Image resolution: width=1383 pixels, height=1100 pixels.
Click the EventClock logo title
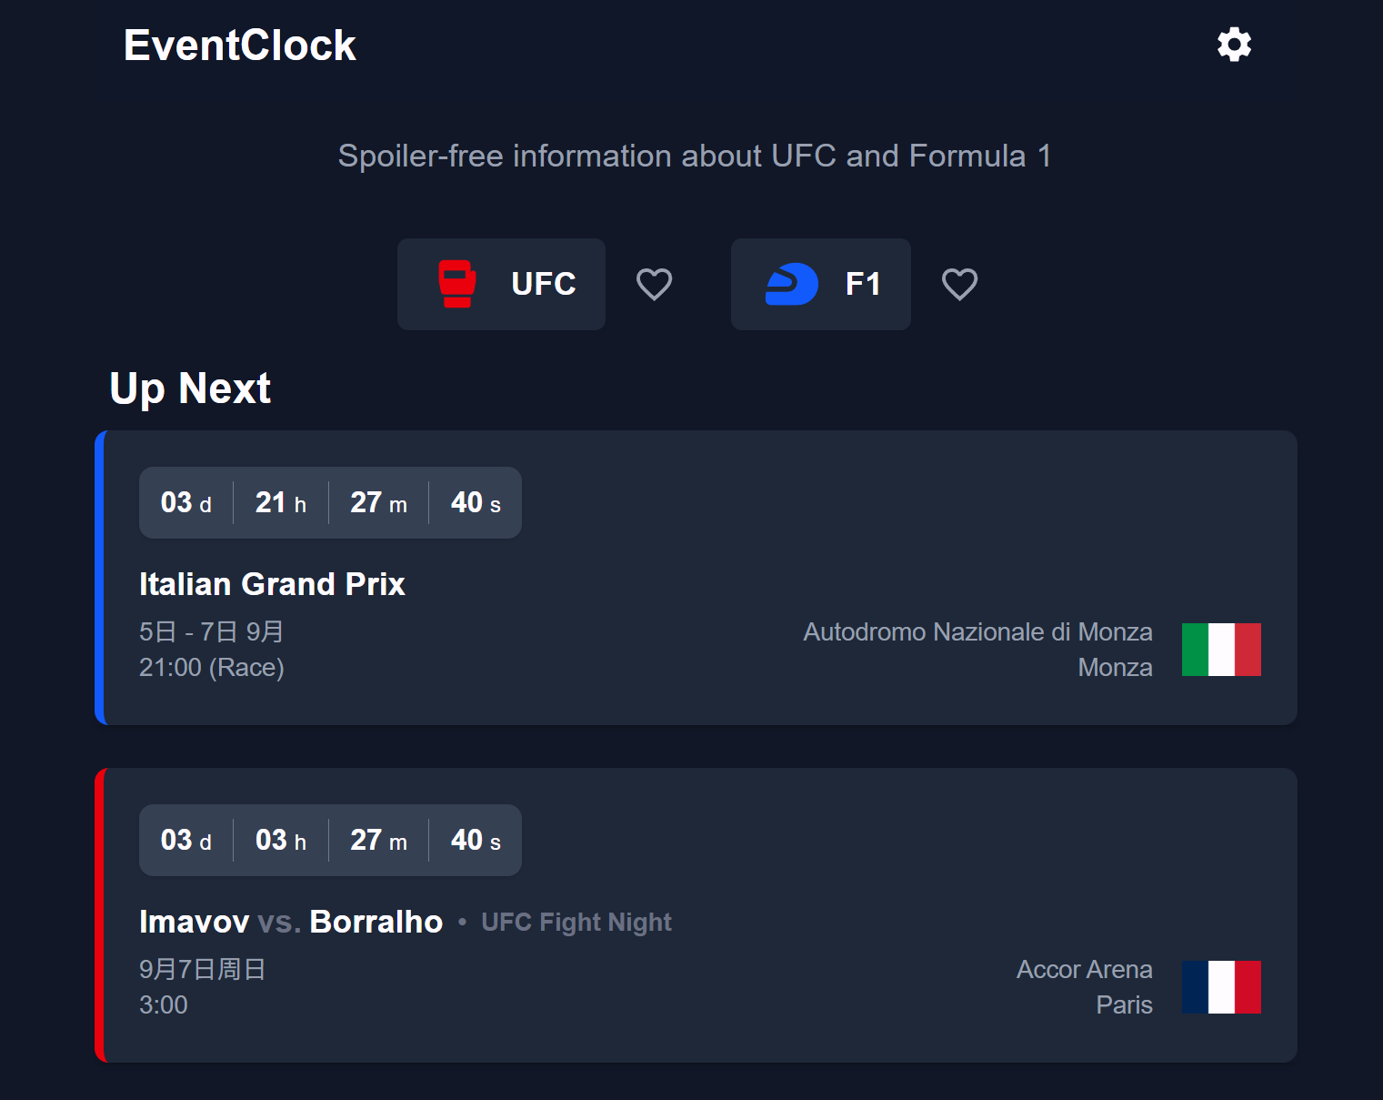[x=240, y=45]
